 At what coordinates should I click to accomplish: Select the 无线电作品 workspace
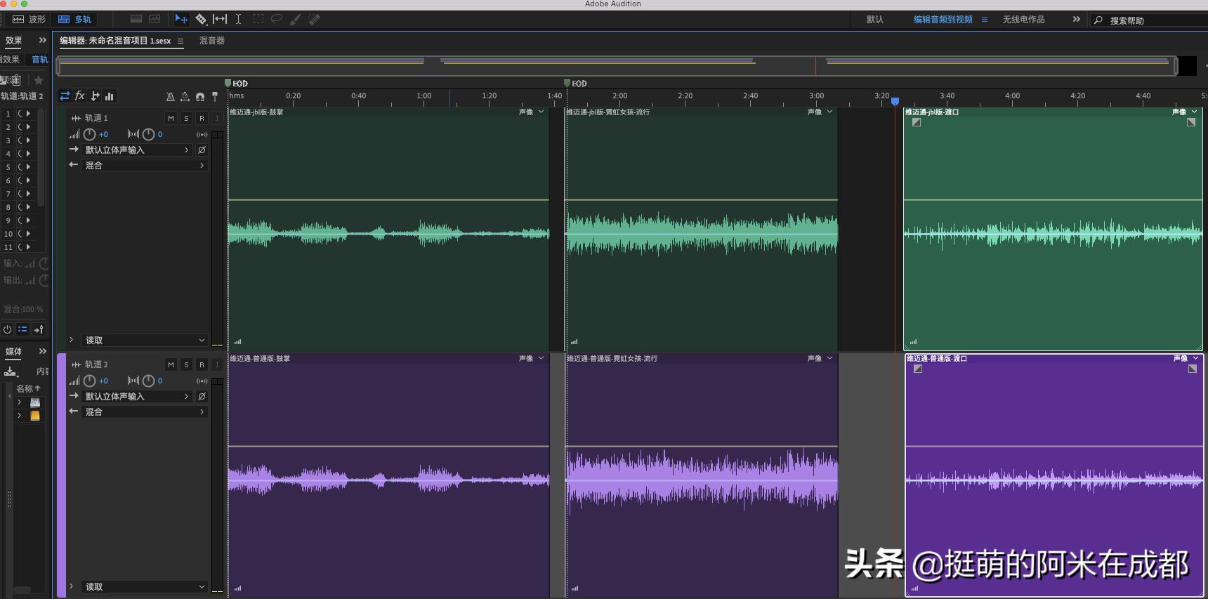tap(1023, 20)
